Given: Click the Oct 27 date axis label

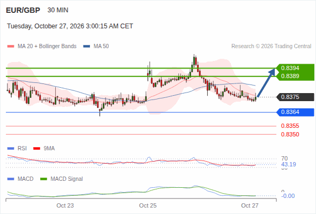Looking at the screenshot, I should coord(250,205).
